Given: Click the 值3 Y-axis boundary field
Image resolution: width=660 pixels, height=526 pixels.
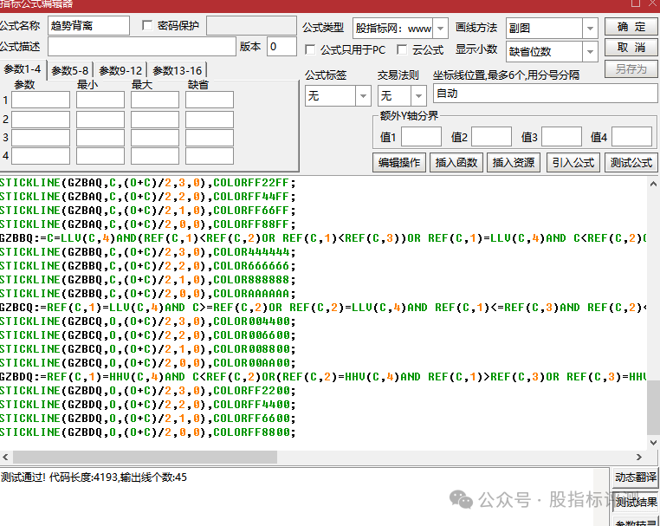Looking at the screenshot, I should [561, 137].
